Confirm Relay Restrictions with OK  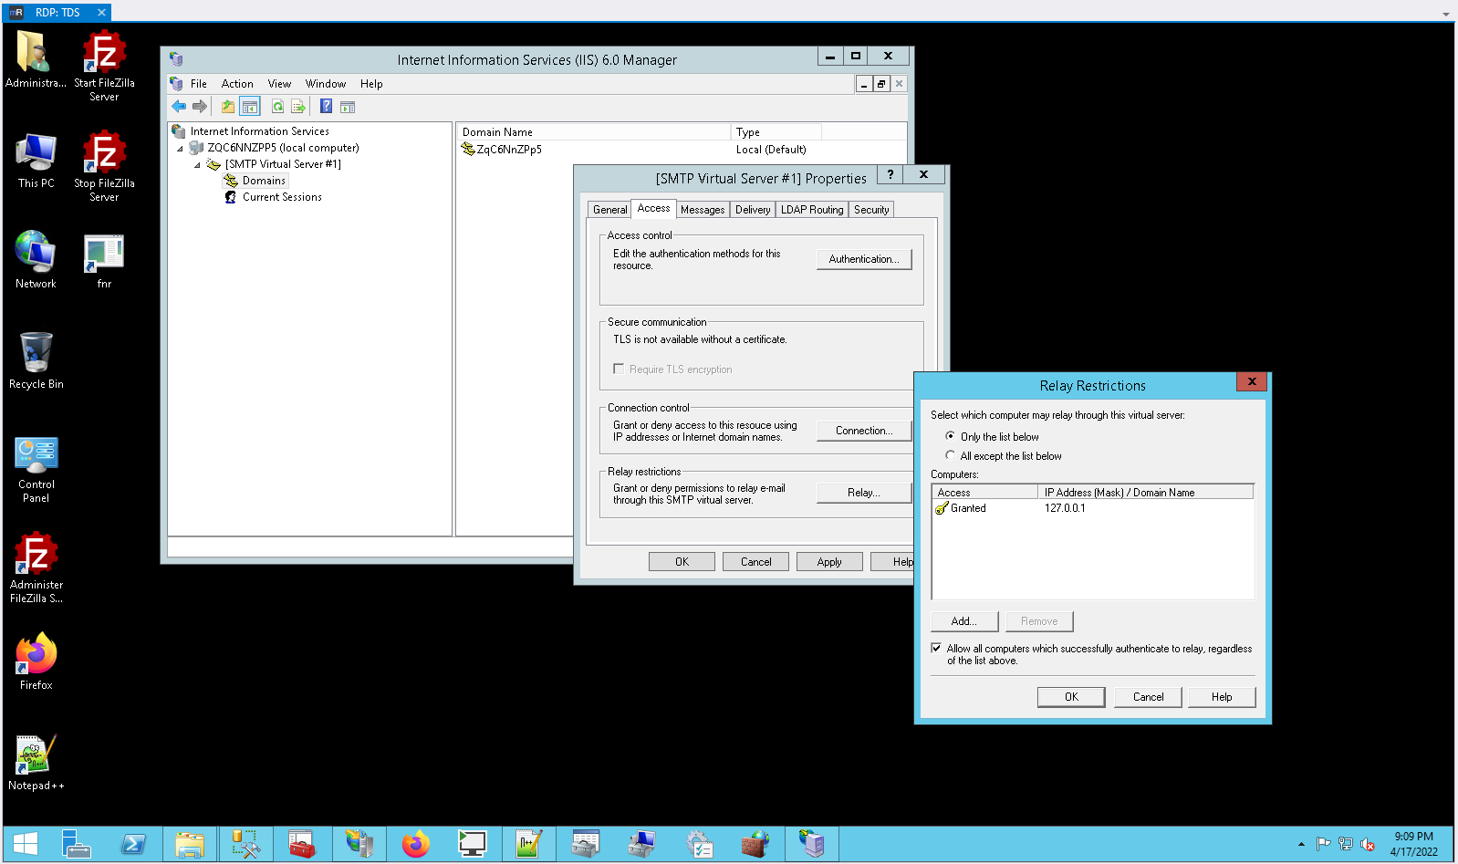click(x=1071, y=697)
